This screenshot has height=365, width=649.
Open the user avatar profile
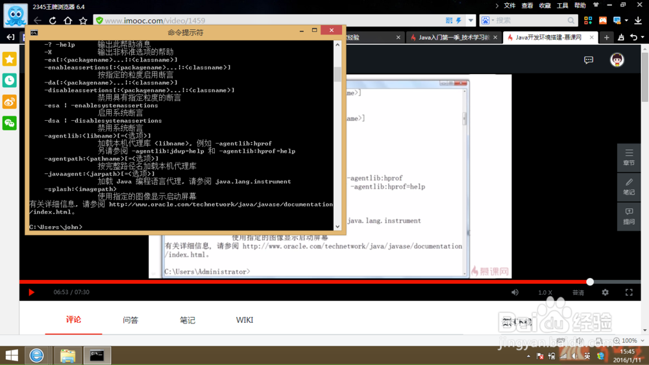[x=617, y=60]
